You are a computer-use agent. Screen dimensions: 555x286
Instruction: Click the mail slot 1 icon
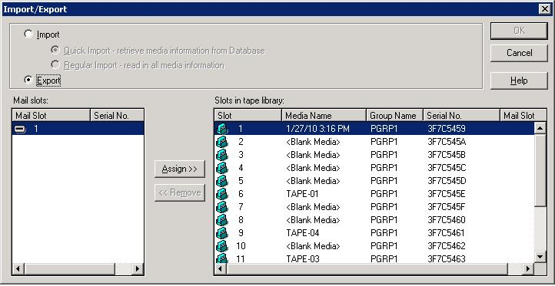click(20, 130)
